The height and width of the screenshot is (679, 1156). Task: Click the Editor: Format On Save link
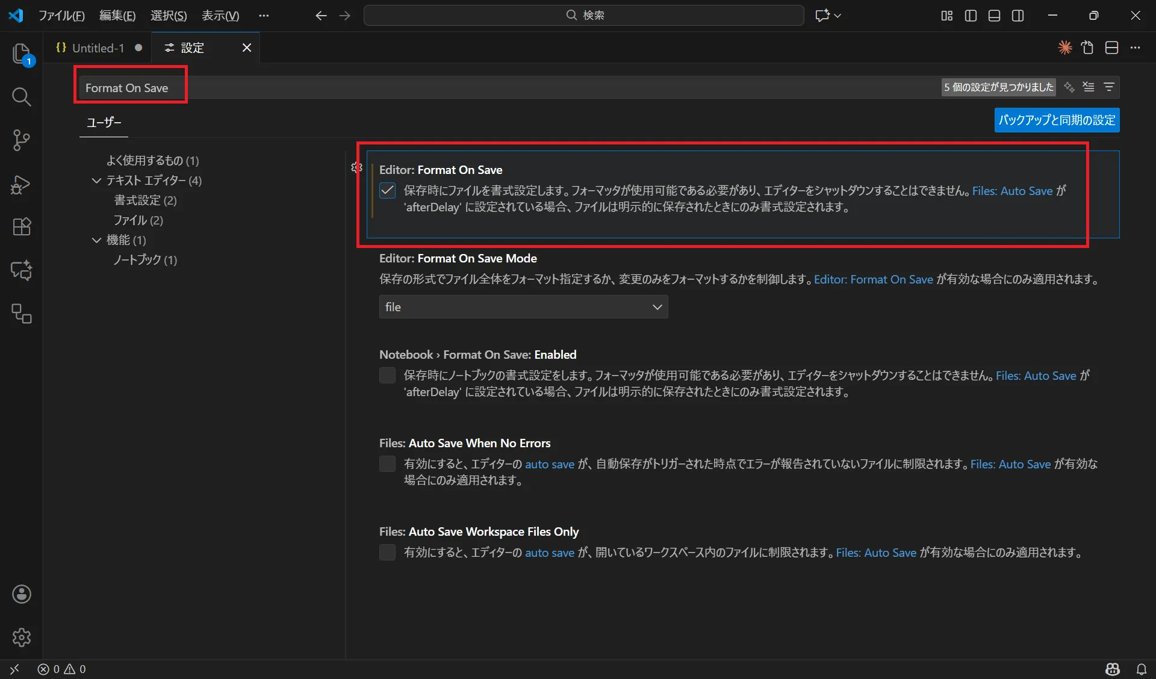873,279
